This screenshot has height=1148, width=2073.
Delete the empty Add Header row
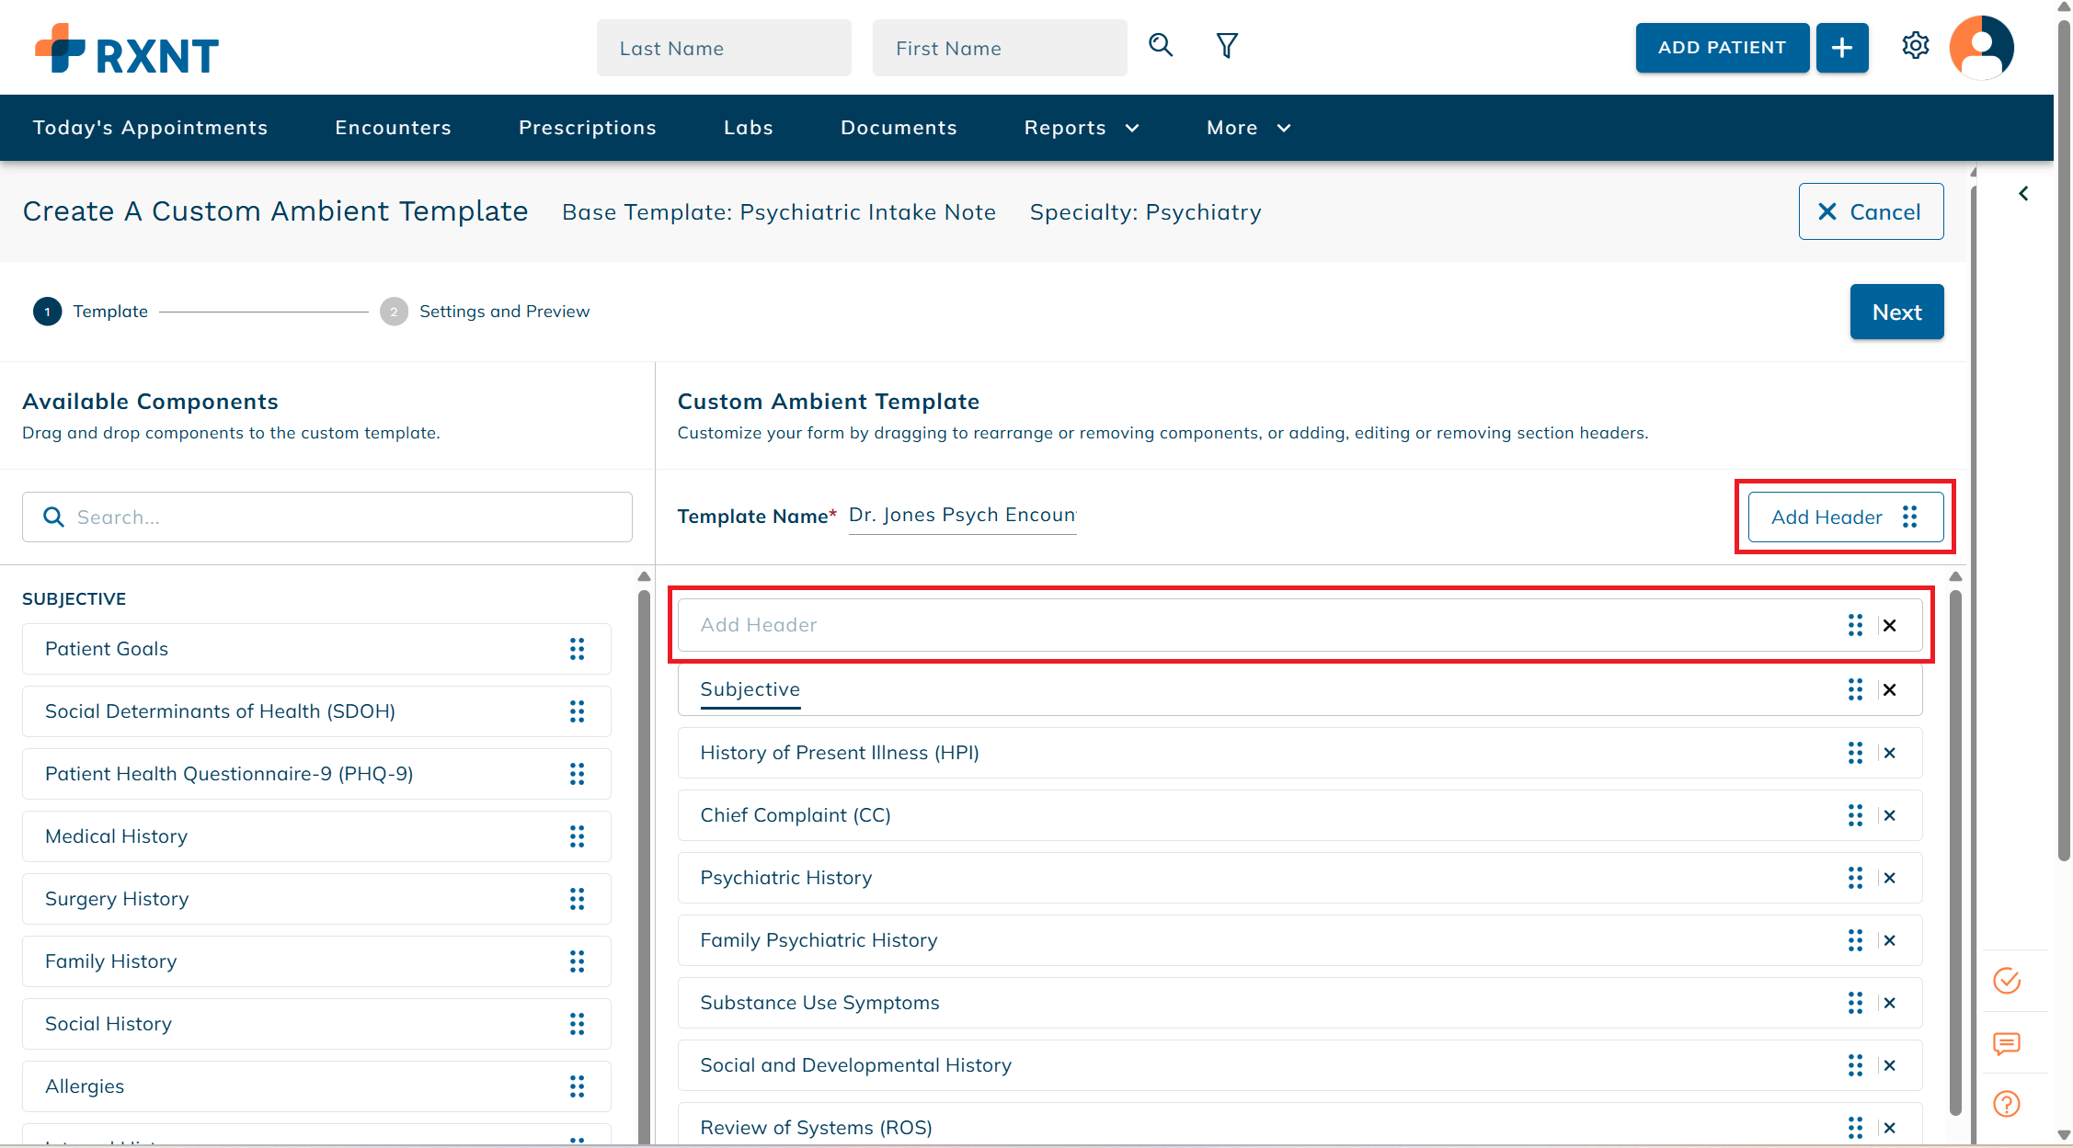tap(1890, 626)
